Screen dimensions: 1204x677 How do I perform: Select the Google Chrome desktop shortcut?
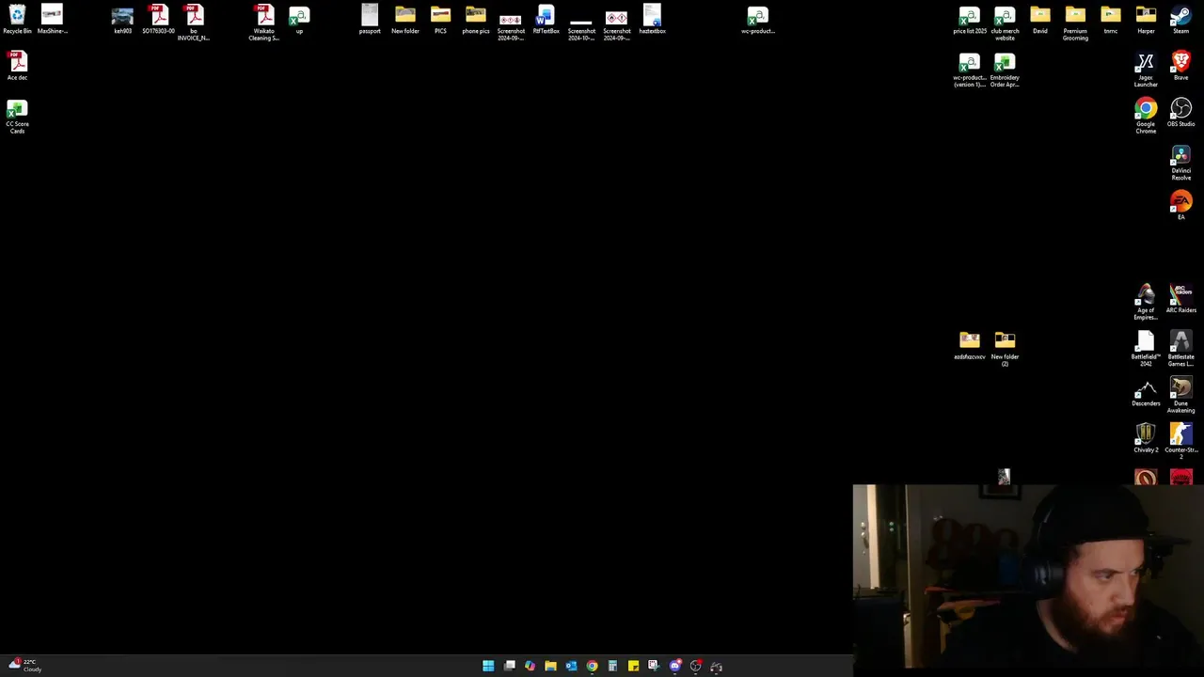[1146, 117]
